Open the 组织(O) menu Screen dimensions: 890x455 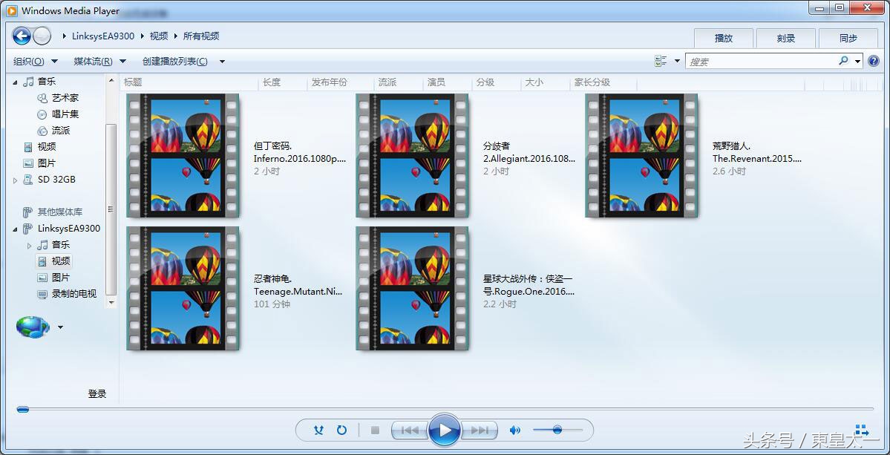(x=30, y=61)
